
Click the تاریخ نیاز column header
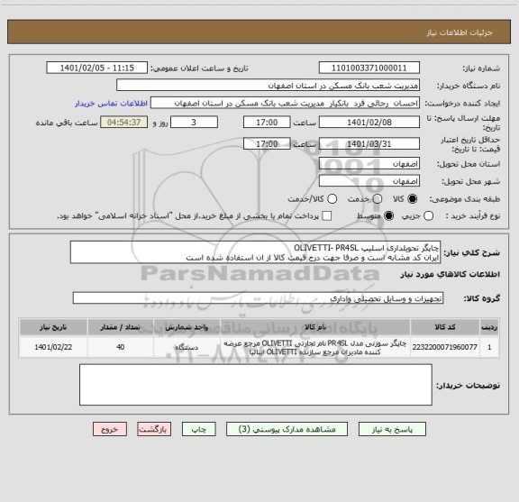tap(53, 327)
